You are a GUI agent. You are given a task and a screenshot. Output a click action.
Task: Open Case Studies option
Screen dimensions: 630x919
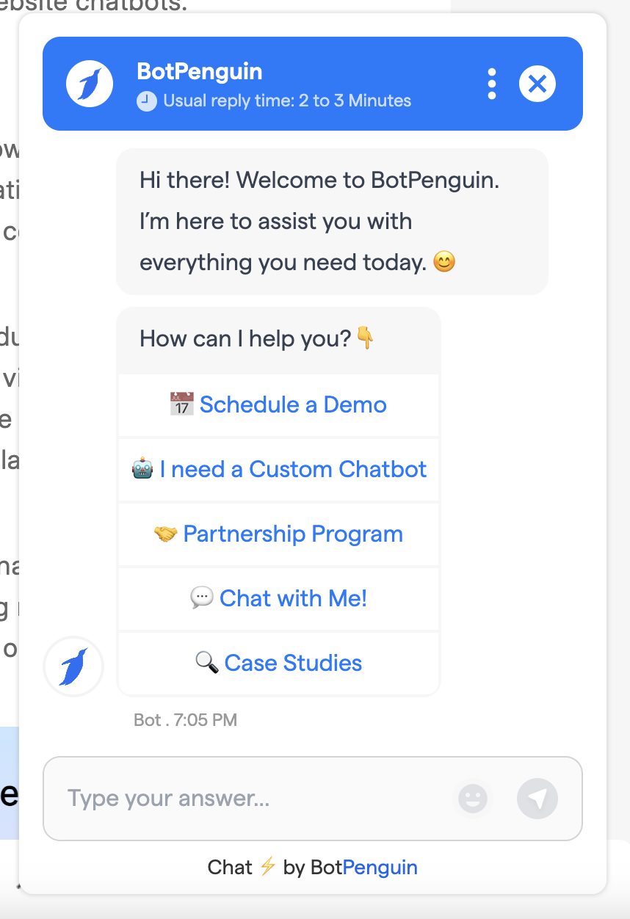[x=292, y=663]
